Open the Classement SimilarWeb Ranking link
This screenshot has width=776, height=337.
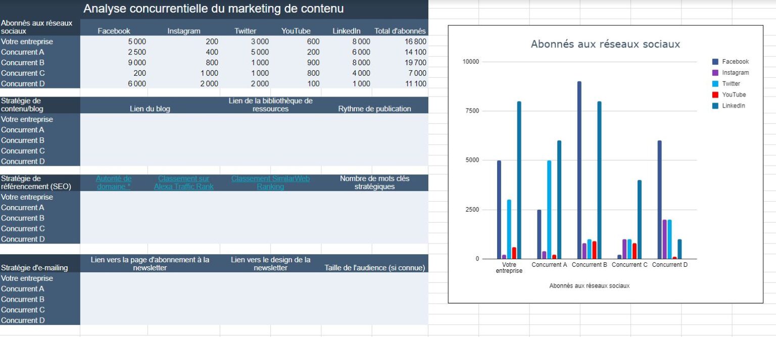coord(270,182)
